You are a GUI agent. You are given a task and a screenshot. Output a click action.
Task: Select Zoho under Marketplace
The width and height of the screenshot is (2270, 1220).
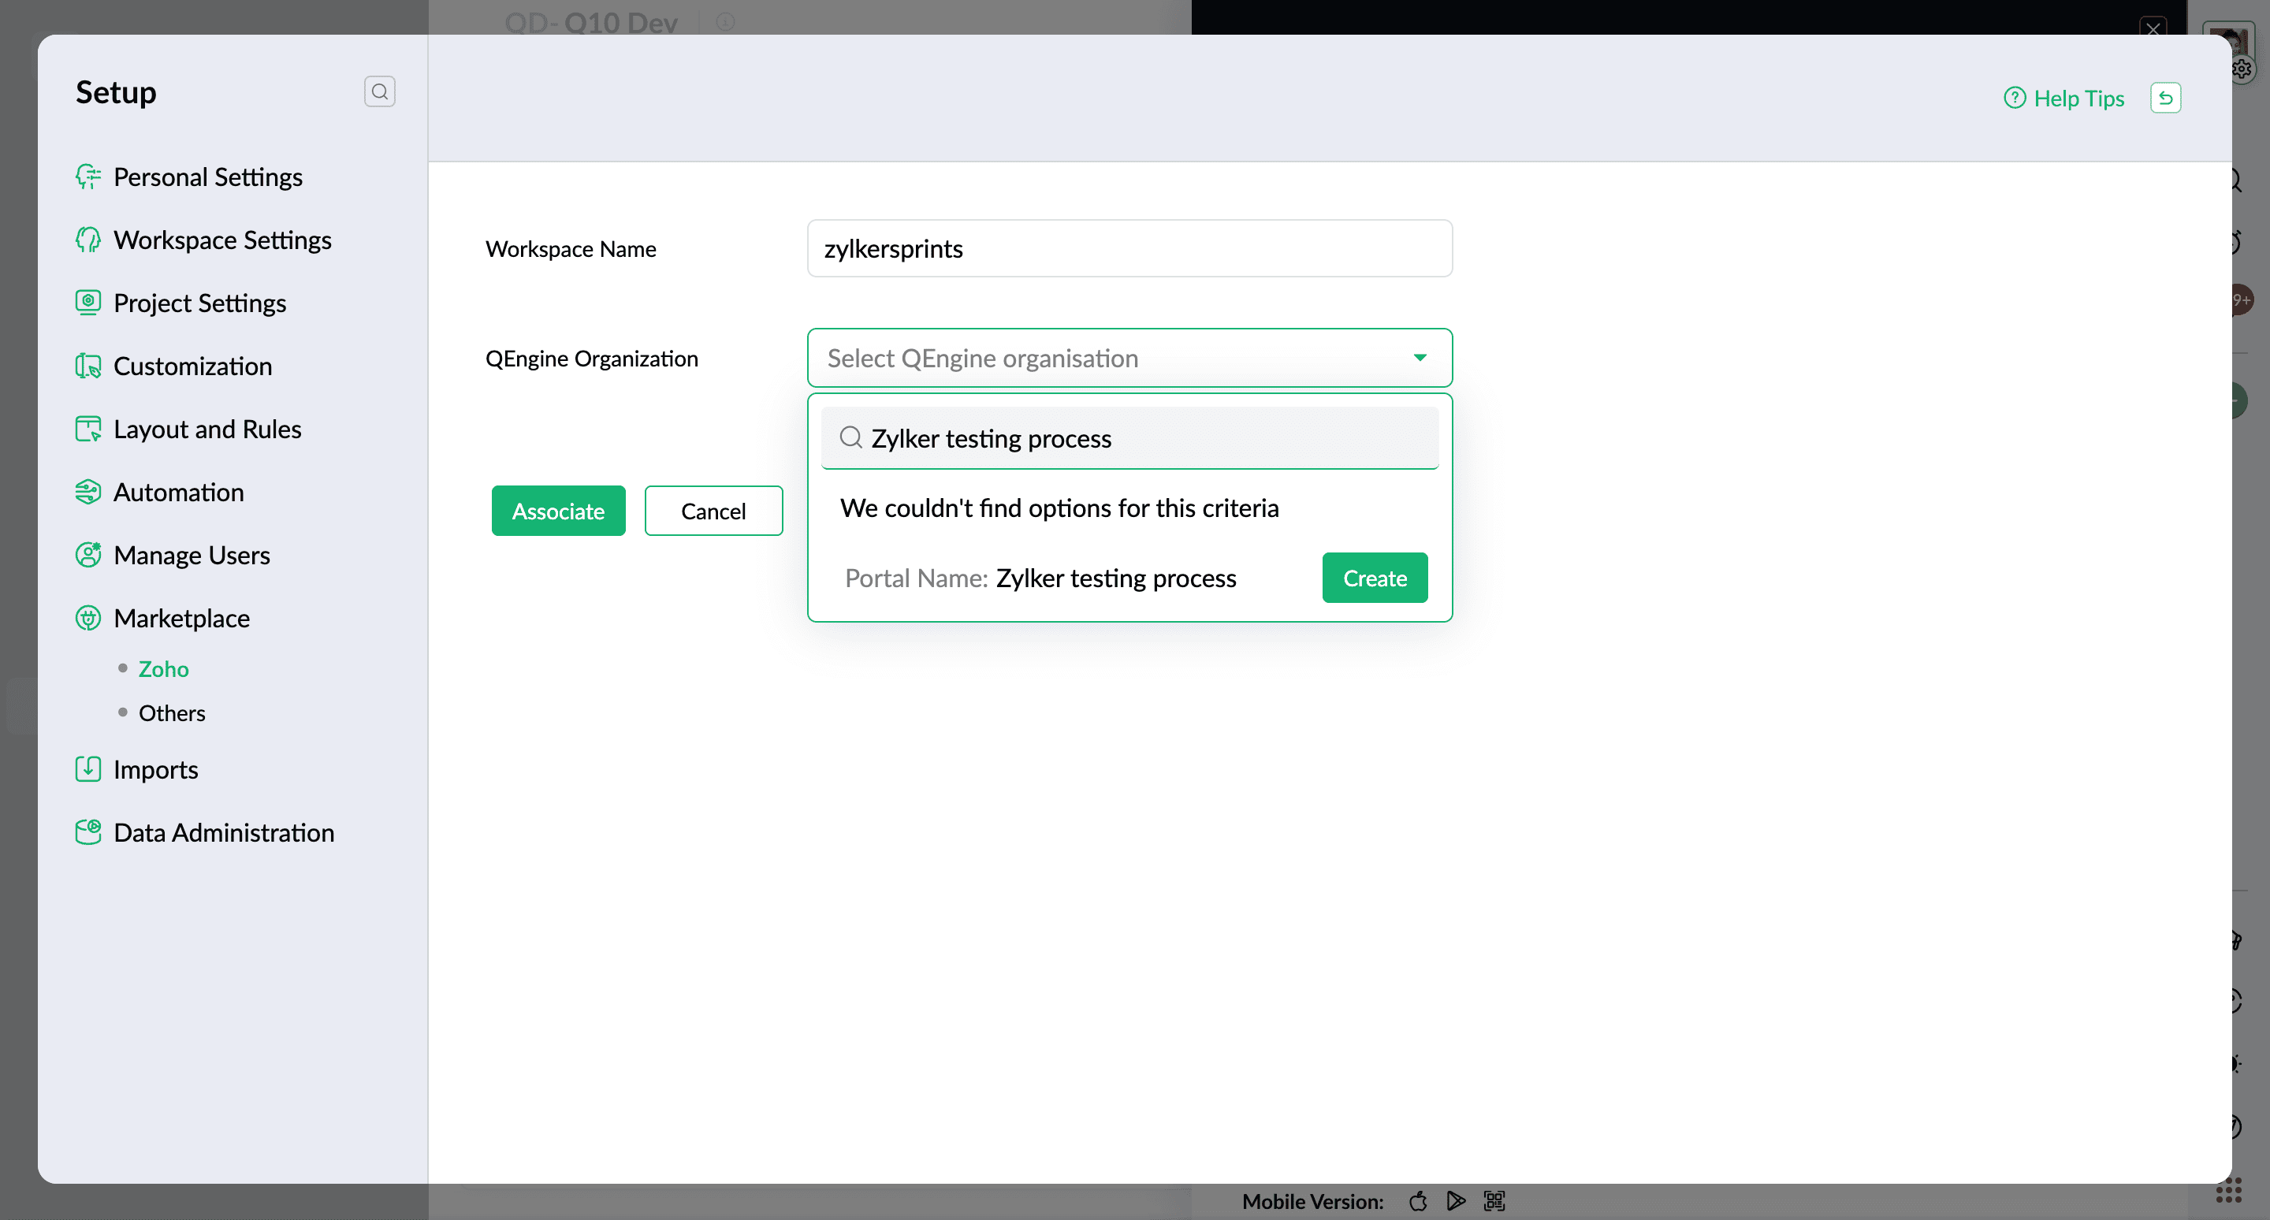click(163, 669)
